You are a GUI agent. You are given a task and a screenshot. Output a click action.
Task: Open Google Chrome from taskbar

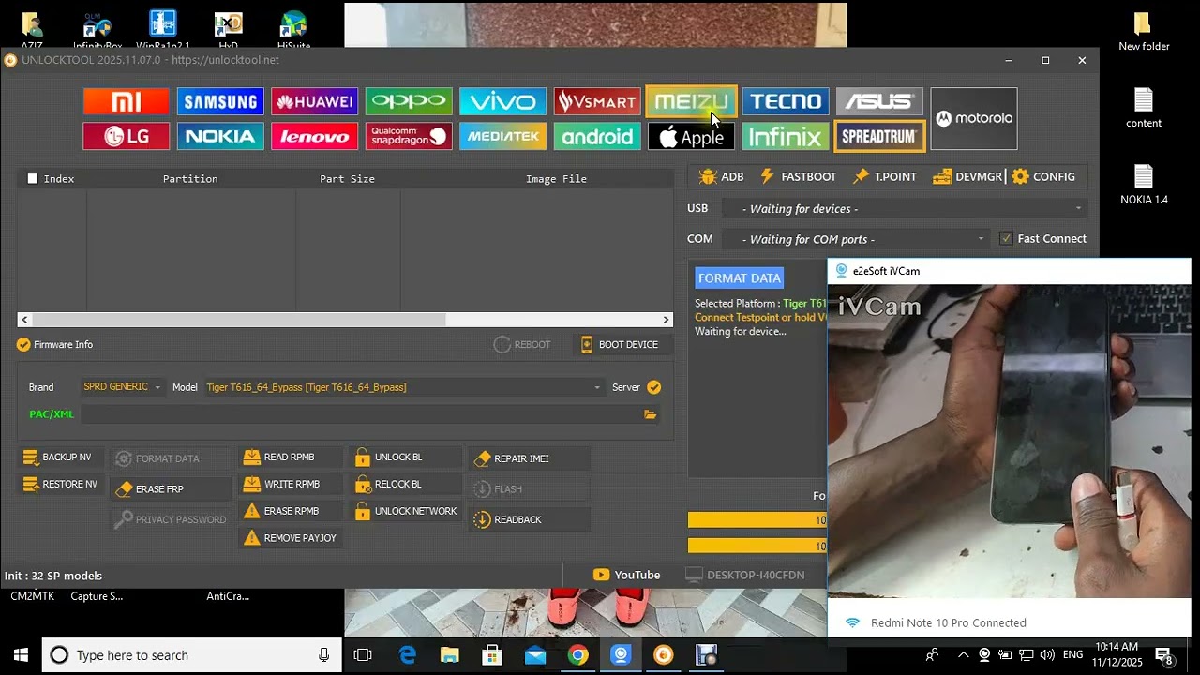point(577,655)
